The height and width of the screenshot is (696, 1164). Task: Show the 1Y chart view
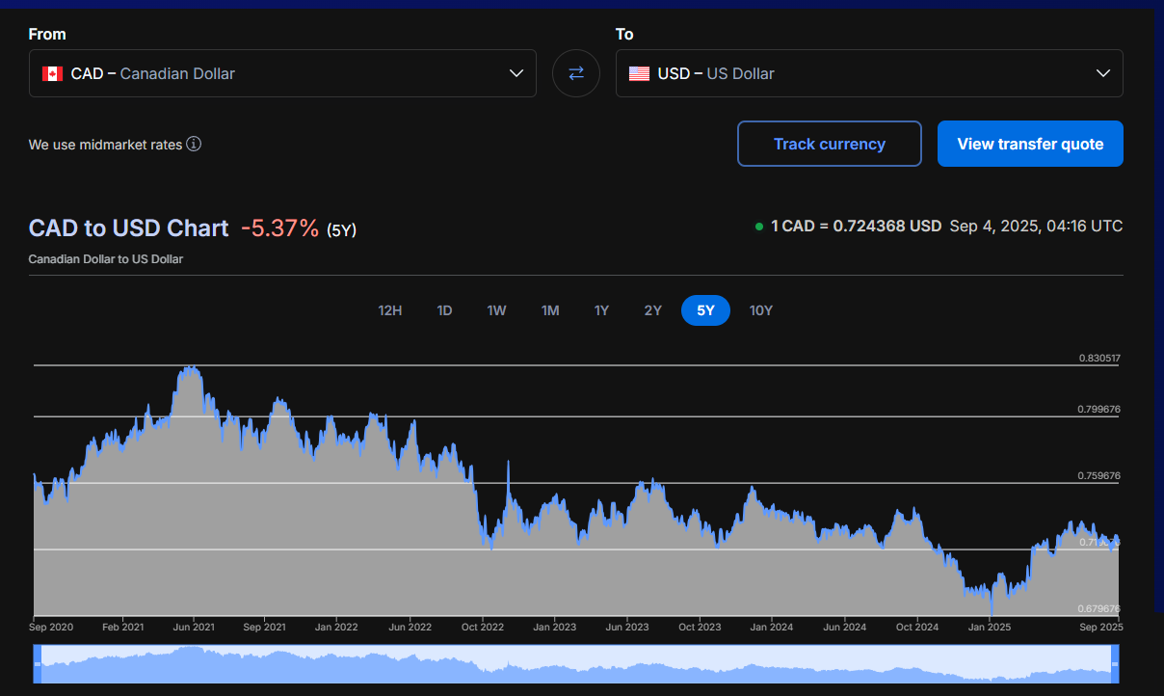tap(601, 310)
